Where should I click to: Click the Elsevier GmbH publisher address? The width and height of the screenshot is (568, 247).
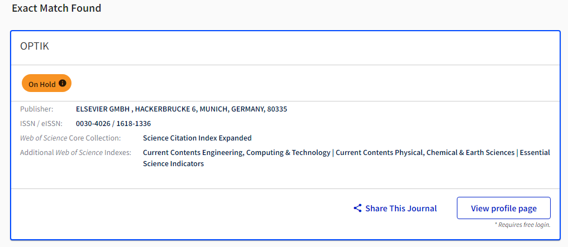(x=181, y=109)
